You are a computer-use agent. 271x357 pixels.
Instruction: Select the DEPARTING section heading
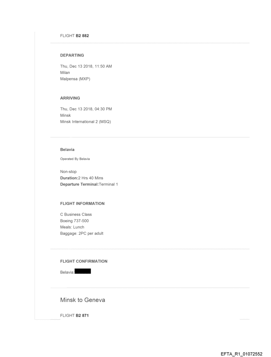pyautogui.click(x=72, y=55)
